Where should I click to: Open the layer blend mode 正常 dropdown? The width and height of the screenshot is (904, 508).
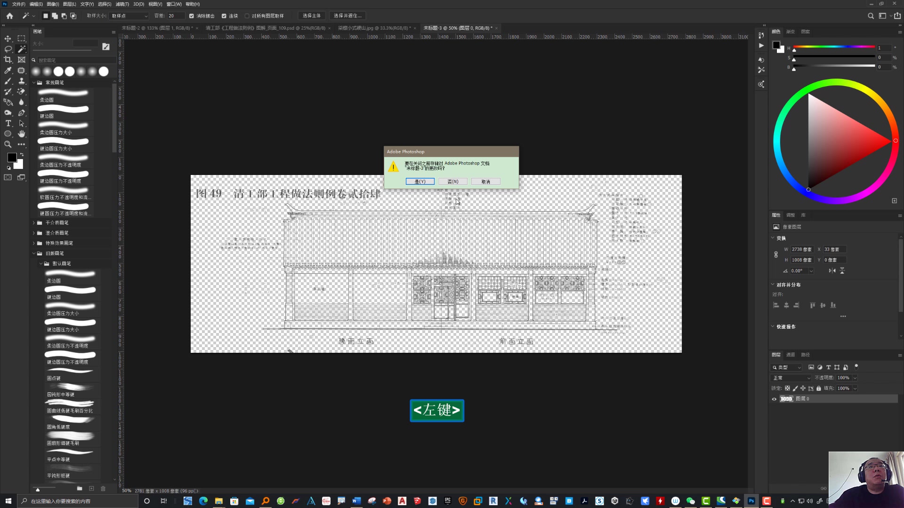pos(791,377)
